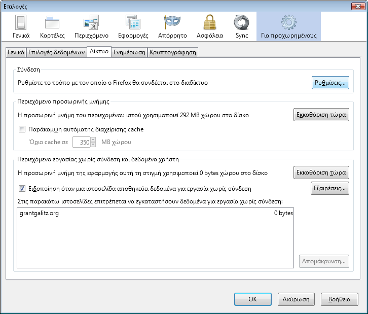This screenshot has width=368, height=314.
Task: Switch to the Κρυπτογράφηση tab
Action: pos(173,52)
